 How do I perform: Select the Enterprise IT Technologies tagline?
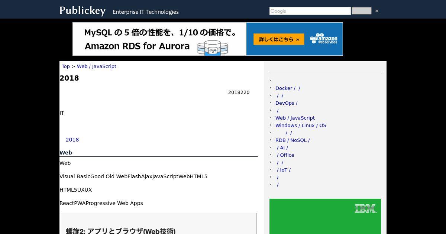click(146, 12)
